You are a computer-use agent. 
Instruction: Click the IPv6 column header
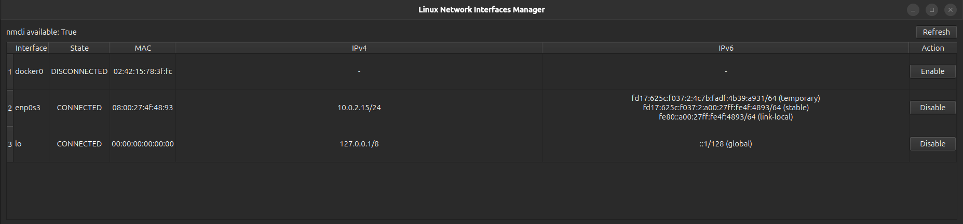tap(726, 48)
